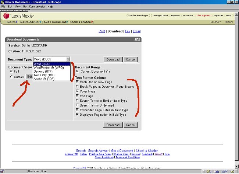Open Navigator from the component bar

(208, 171)
